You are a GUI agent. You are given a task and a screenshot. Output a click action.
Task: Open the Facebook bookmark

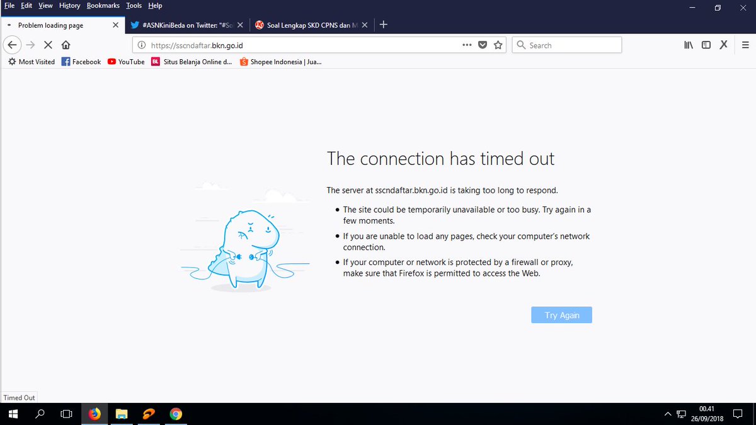[x=81, y=62]
